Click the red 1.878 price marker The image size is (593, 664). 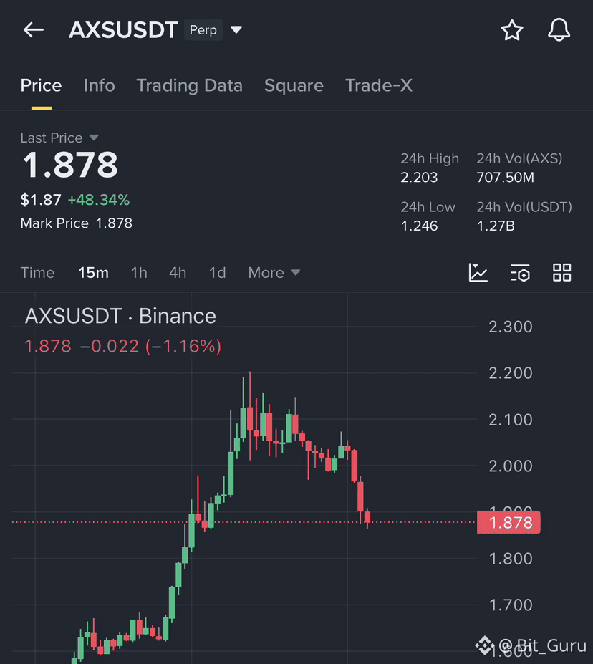tap(508, 523)
